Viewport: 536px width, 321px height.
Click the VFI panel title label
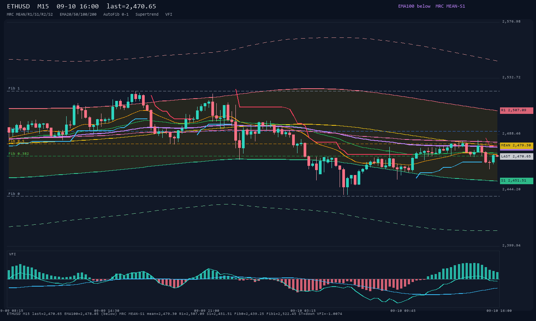(x=13, y=254)
